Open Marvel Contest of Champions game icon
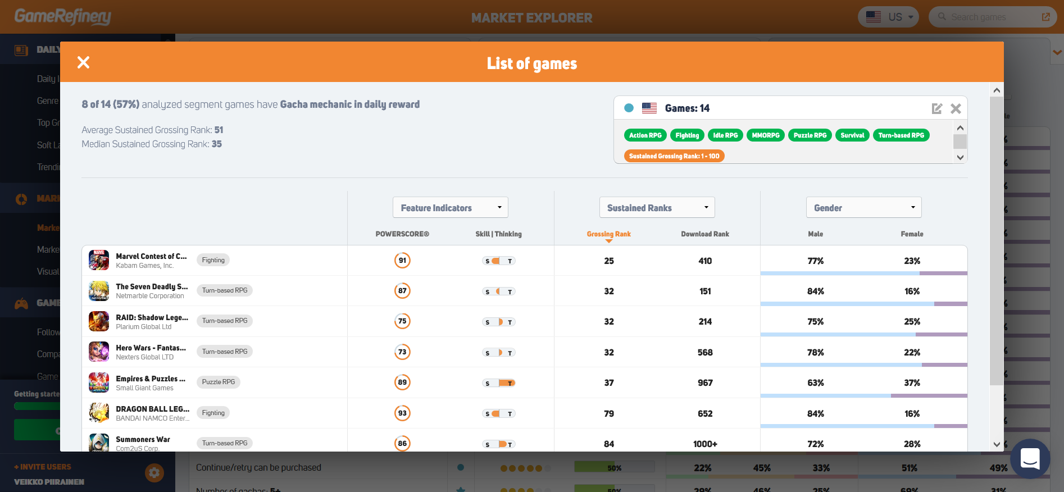The width and height of the screenshot is (1064, 492). (x=99, y=260)
